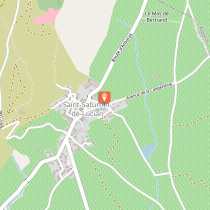Click the rotated Arboras label near right edge

click(x=204, y=35)
